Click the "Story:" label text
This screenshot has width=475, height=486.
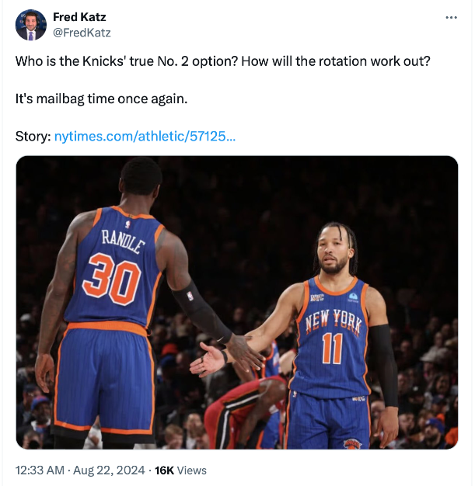coord(33,137)
